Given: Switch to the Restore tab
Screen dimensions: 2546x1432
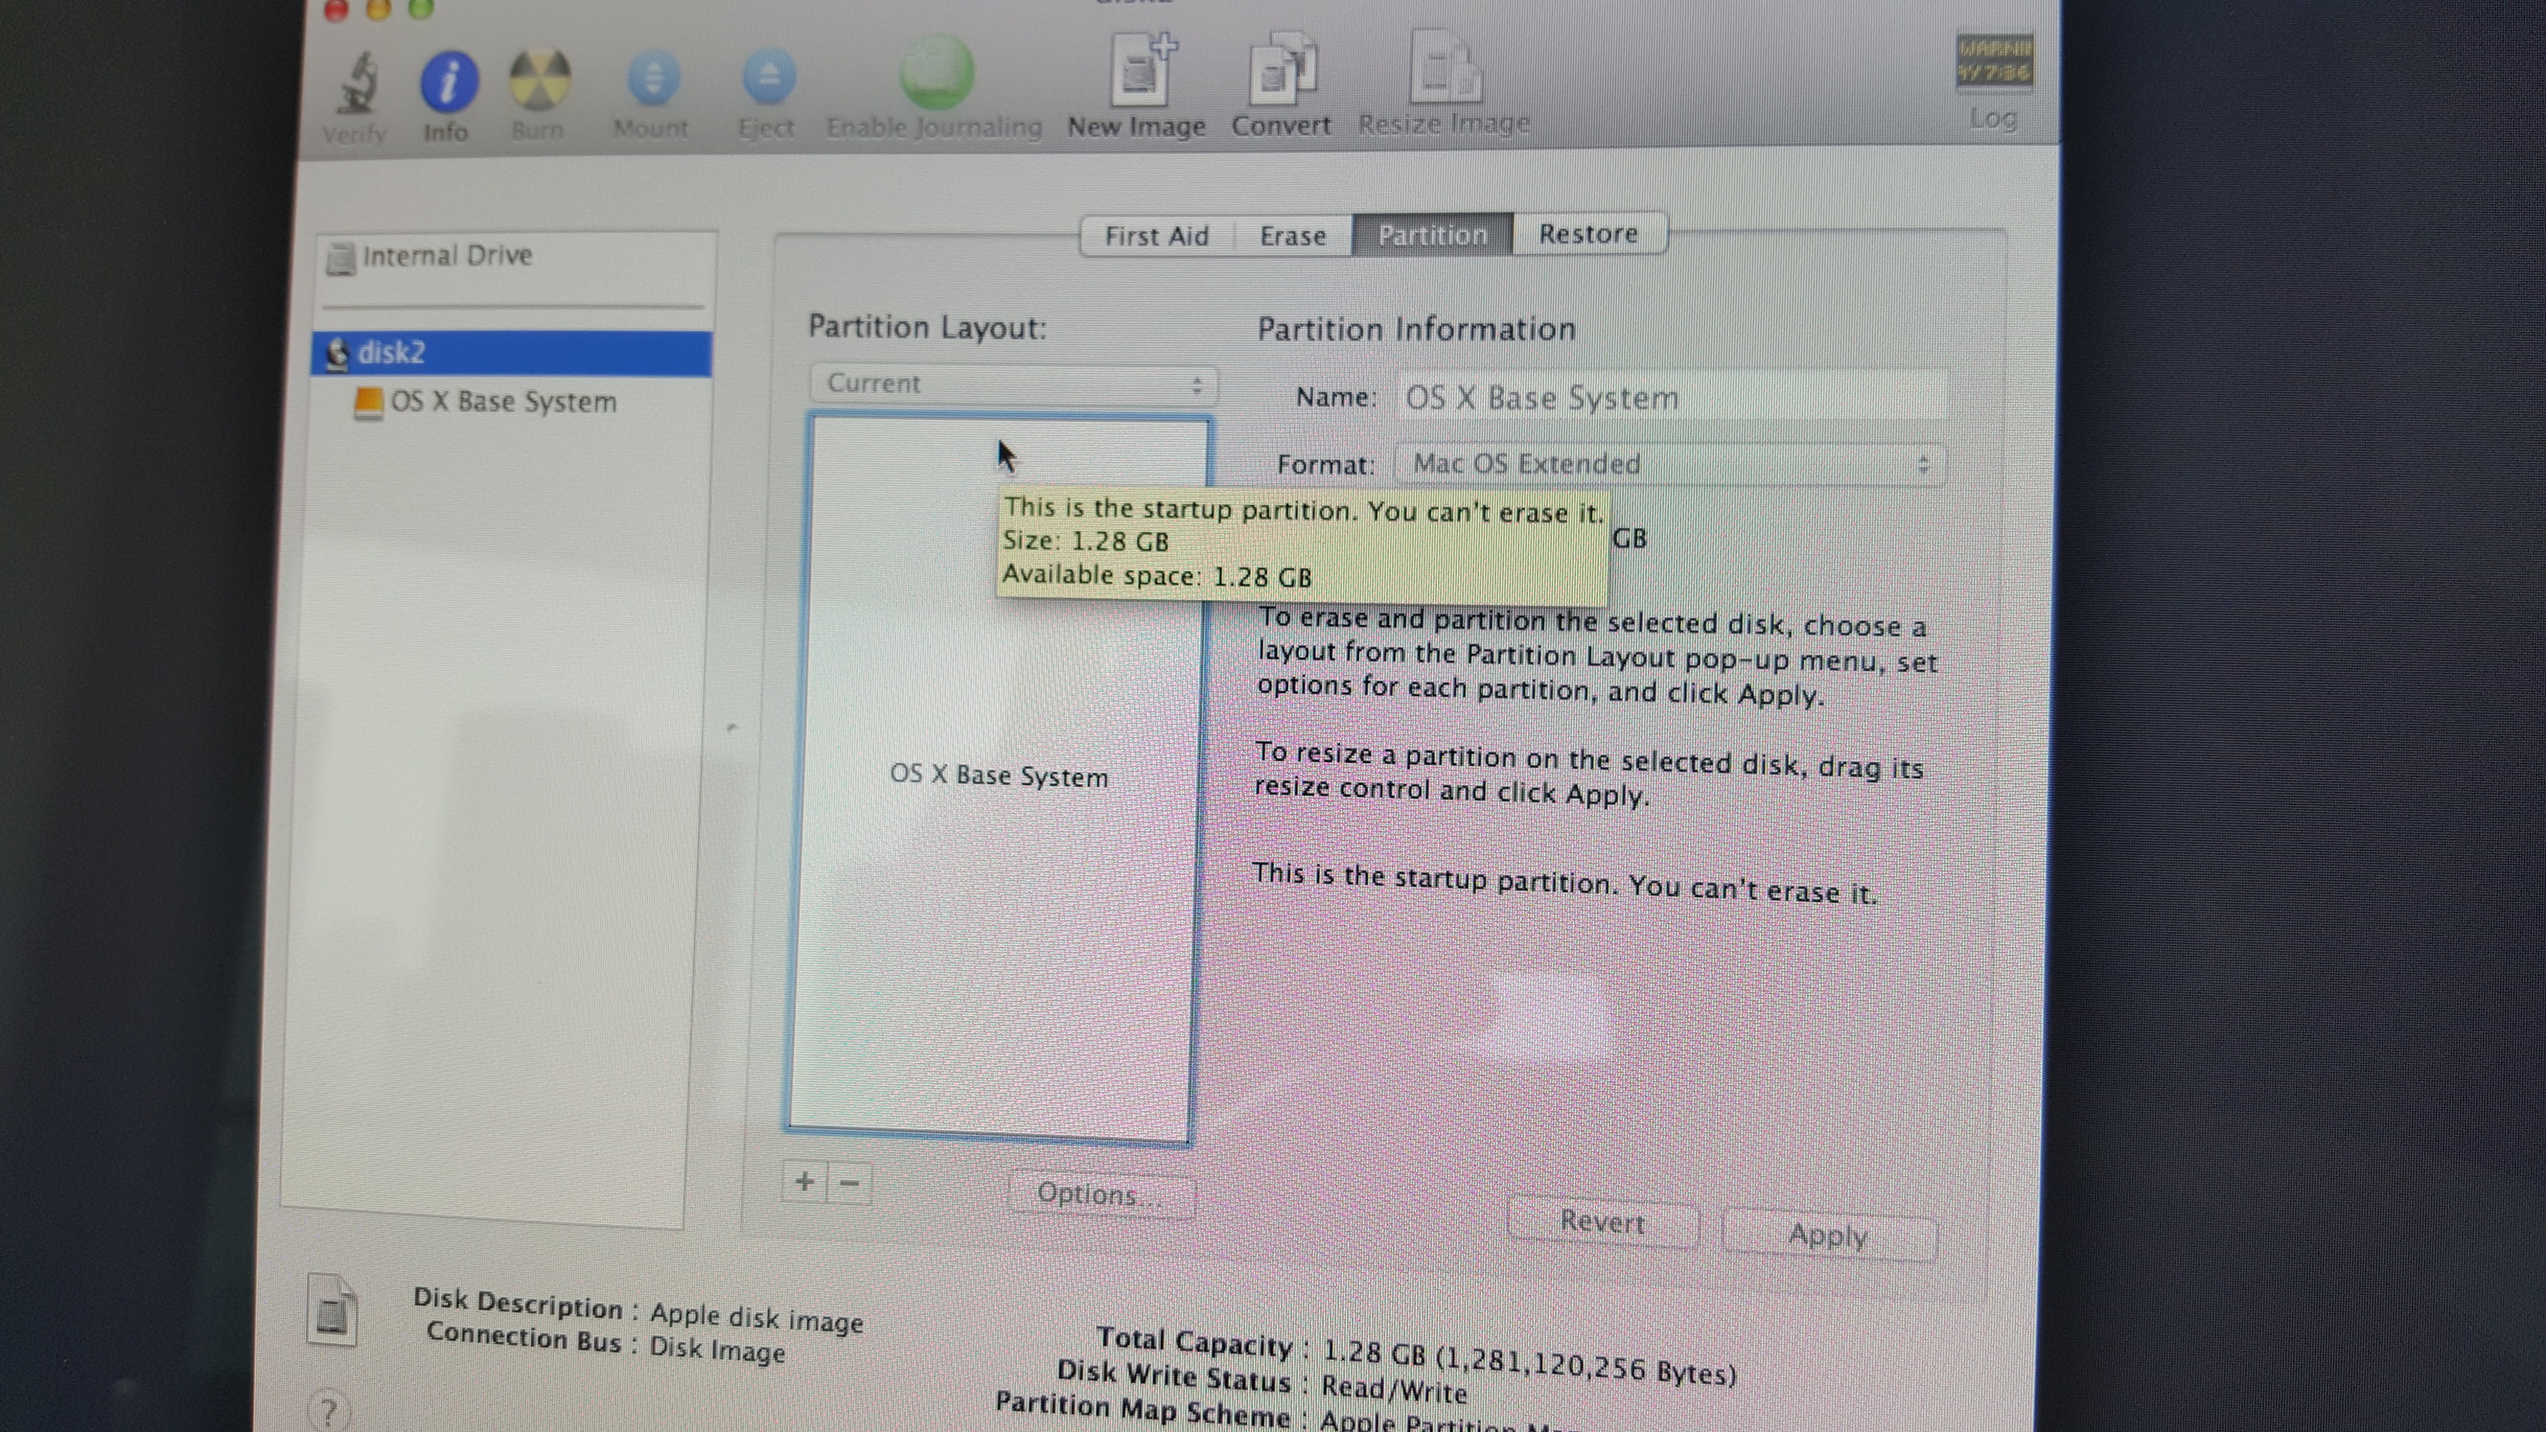Looking at the screenshot, I should tap(1588, 234).
